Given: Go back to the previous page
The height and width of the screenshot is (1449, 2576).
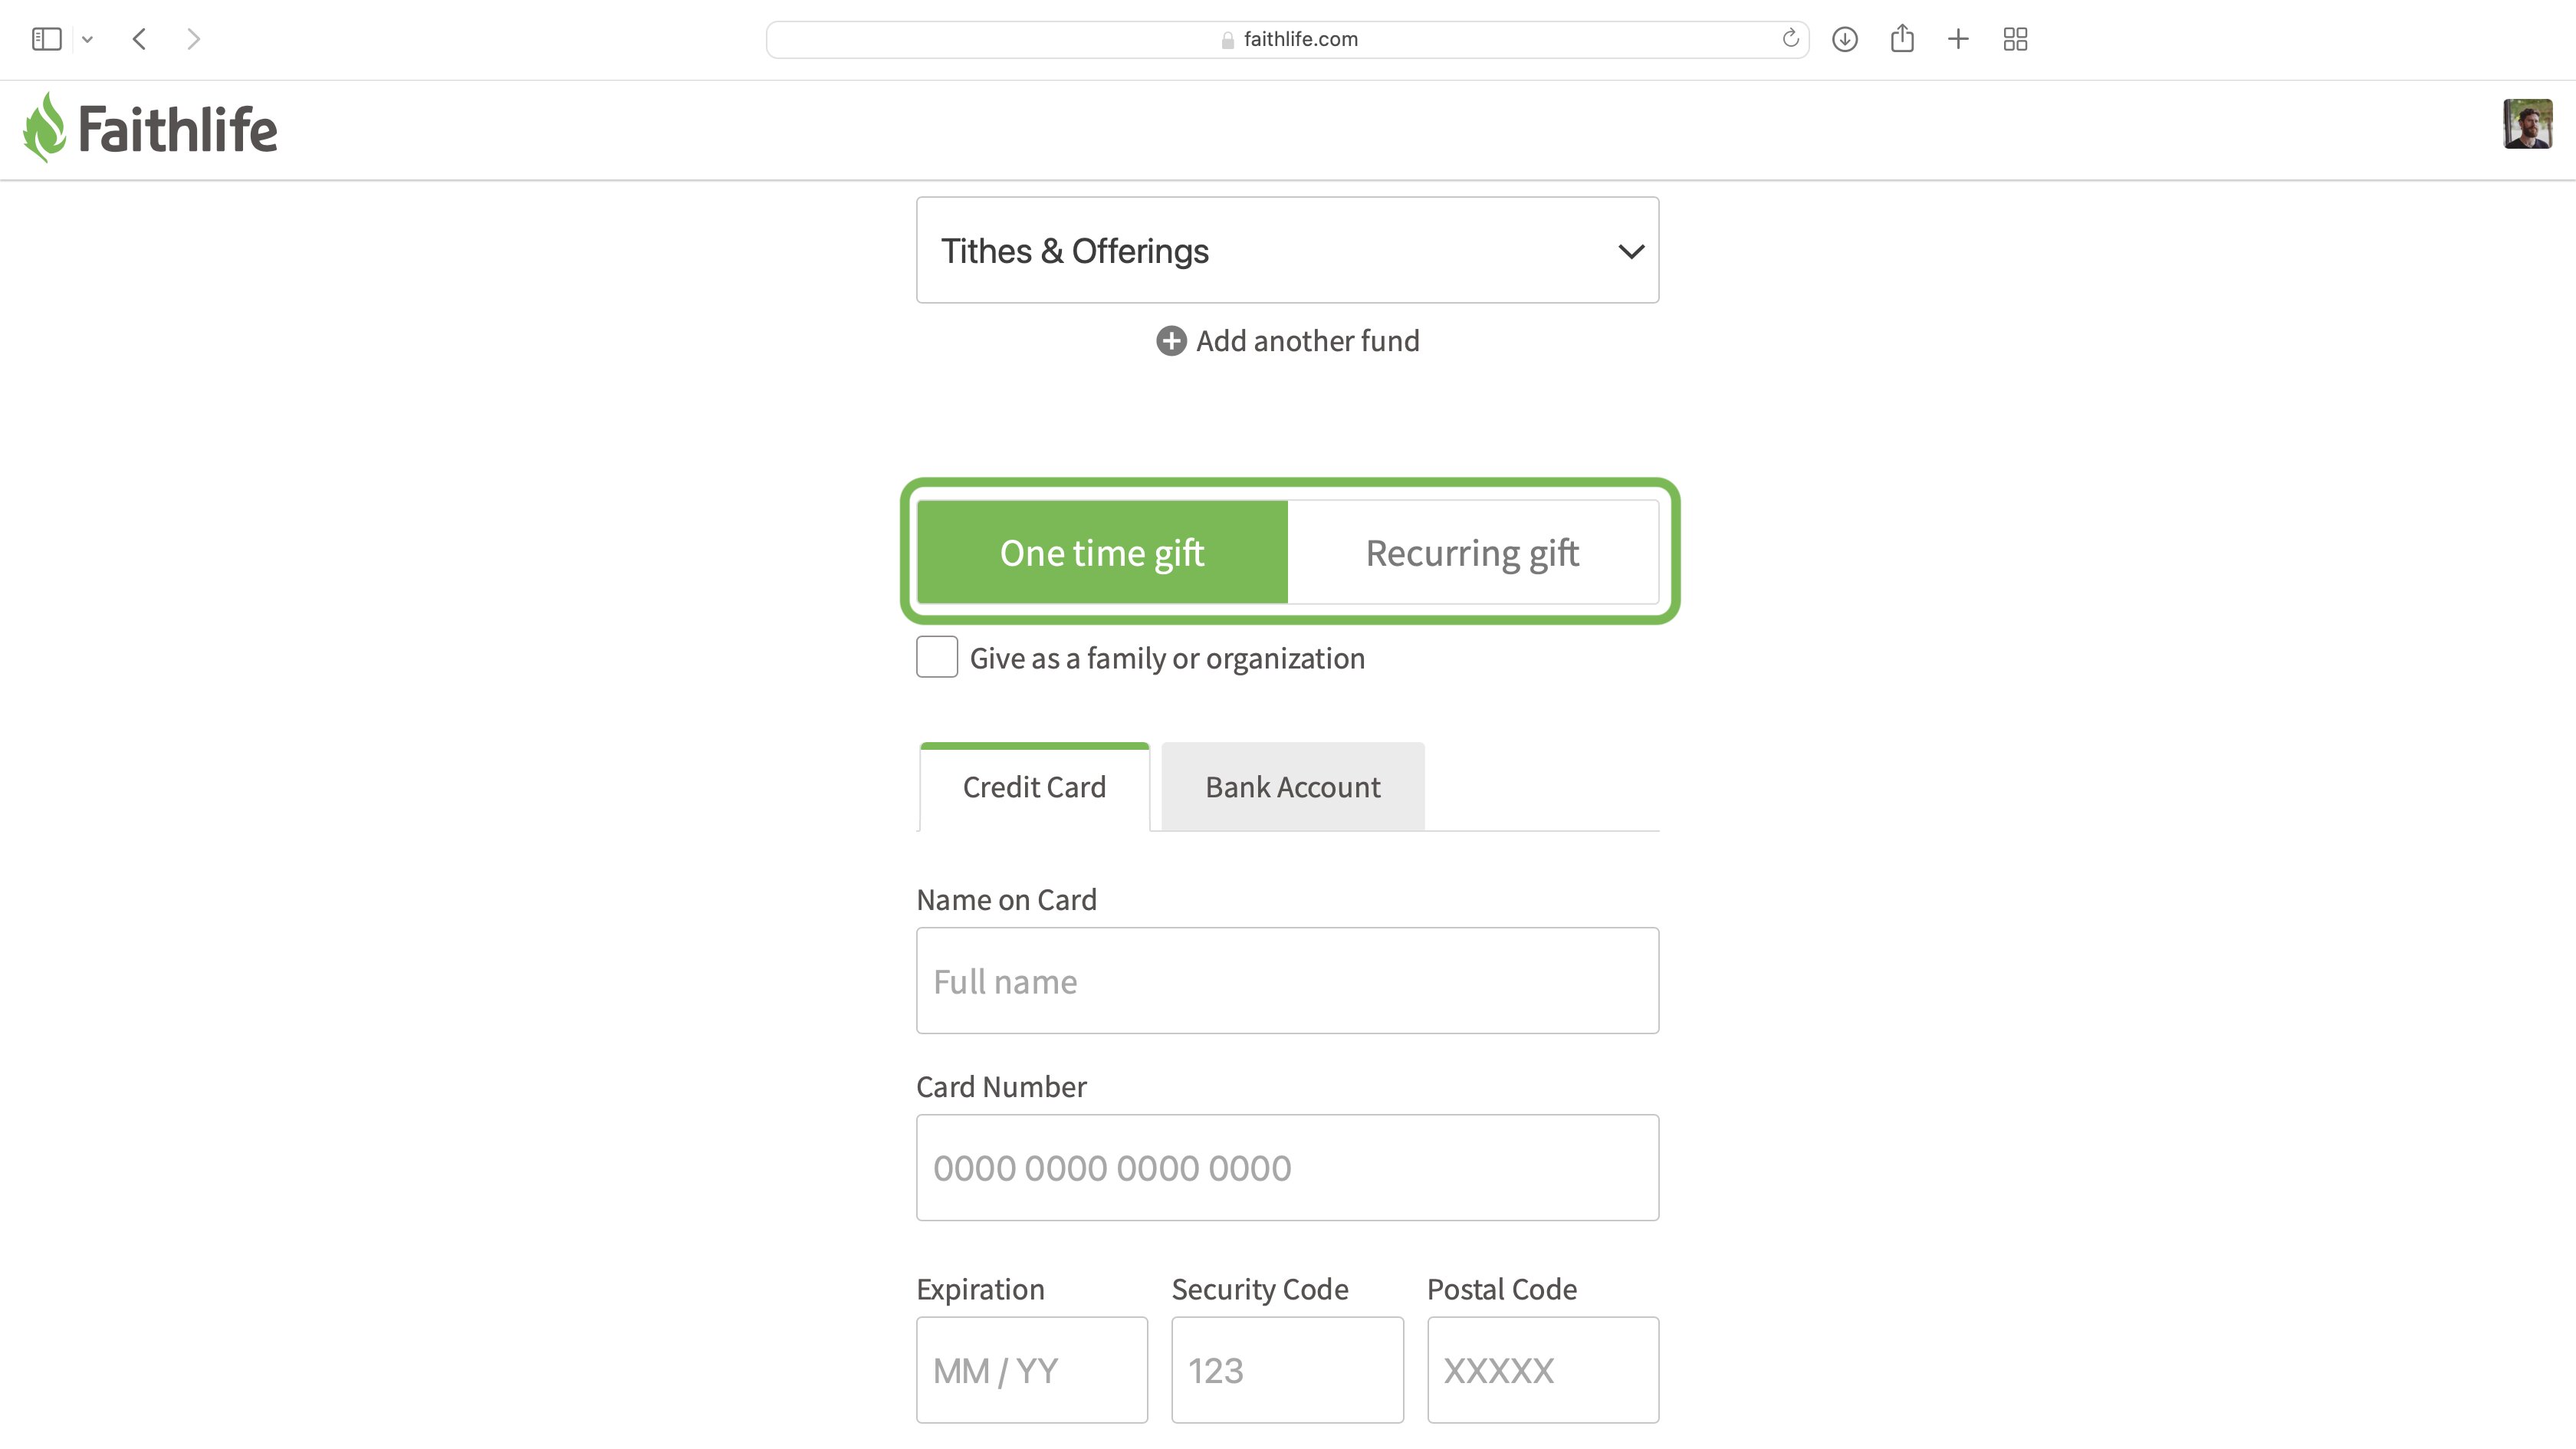Looking at the screenshot, I should click(140, 39).
